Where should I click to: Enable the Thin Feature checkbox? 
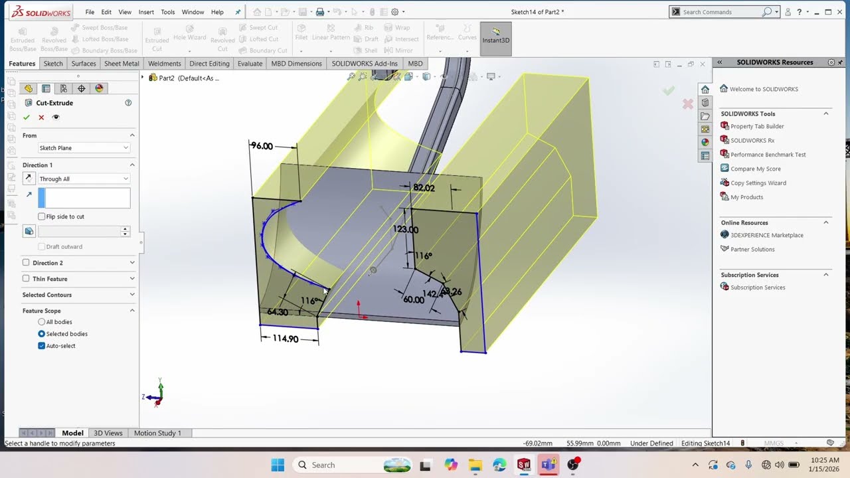[26, 279]
